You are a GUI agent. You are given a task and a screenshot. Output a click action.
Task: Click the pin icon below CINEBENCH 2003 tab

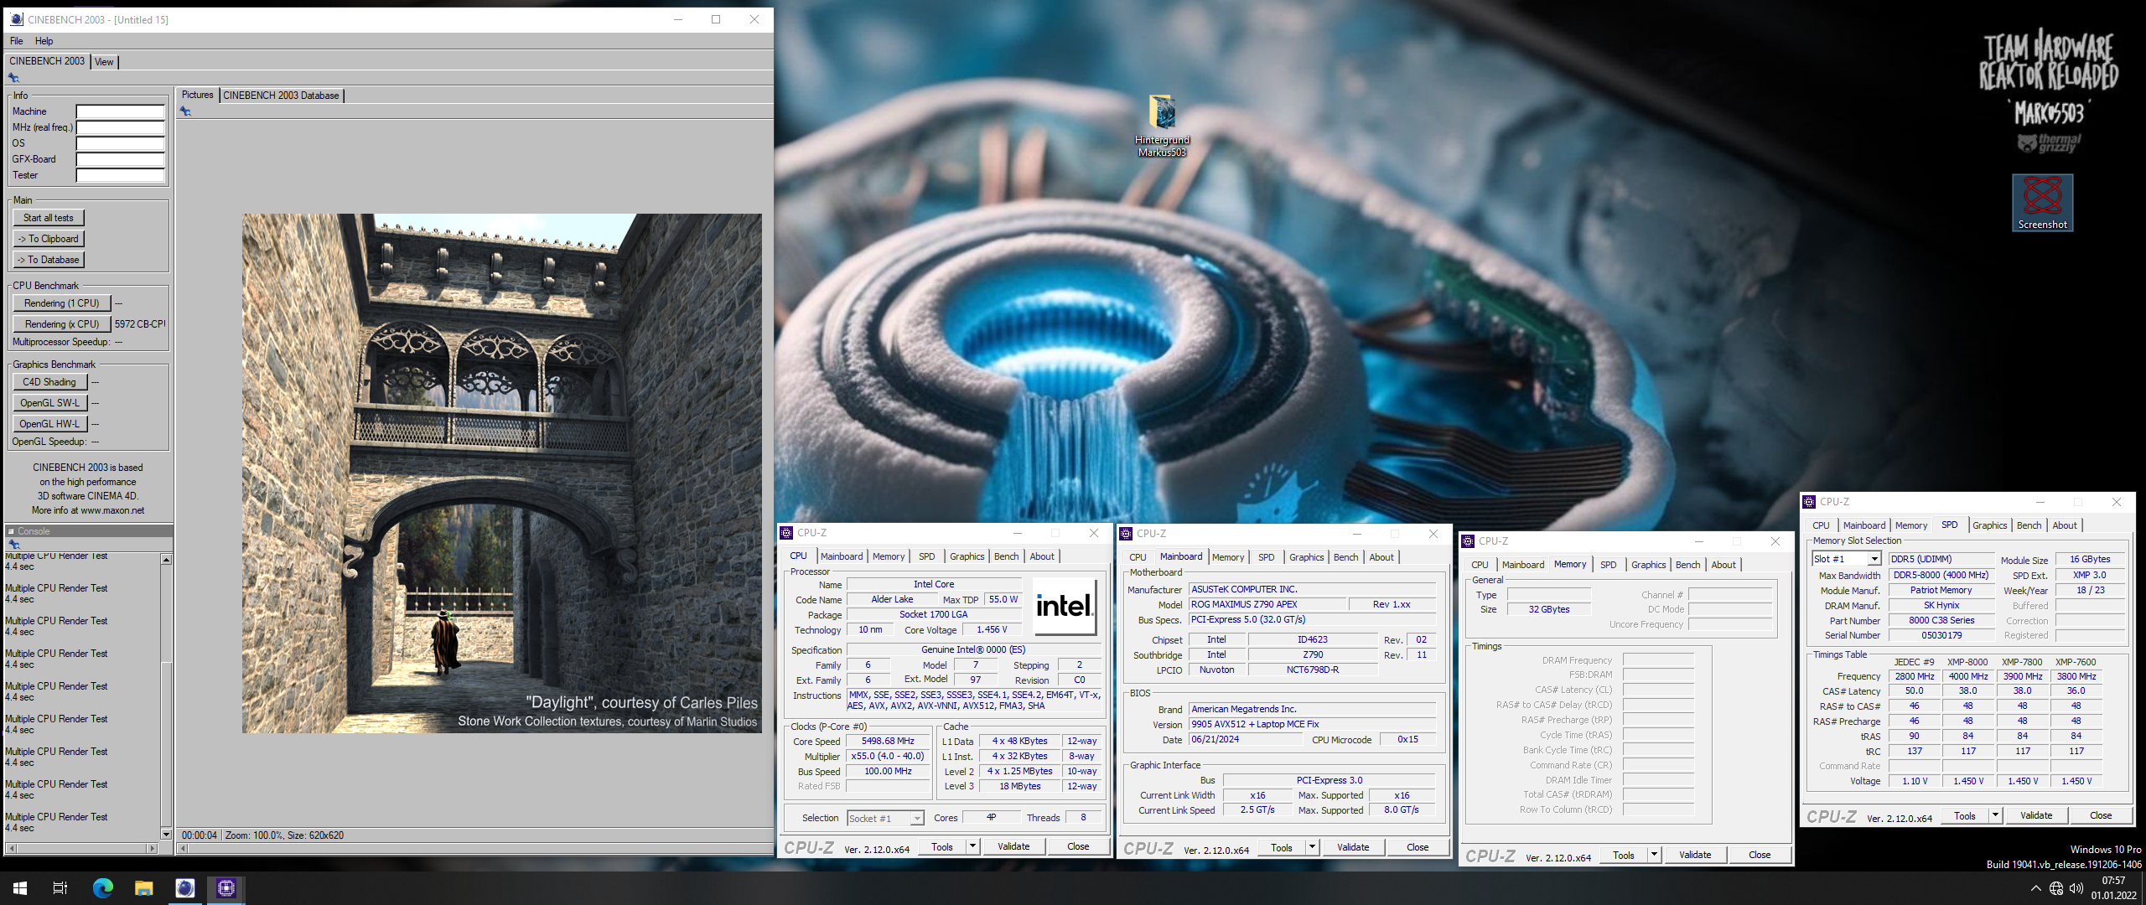[x=13, y=78]
